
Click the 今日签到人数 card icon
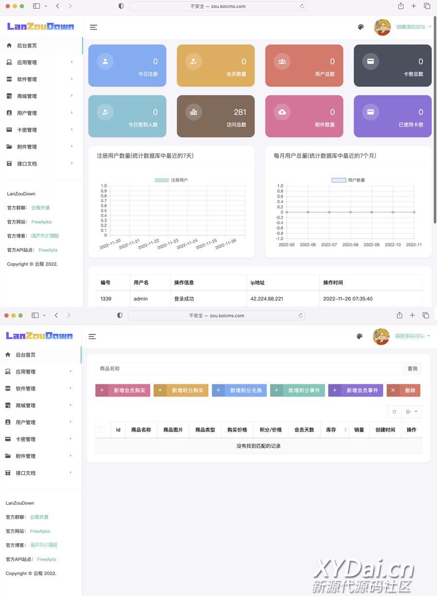[x=105, y=112]
